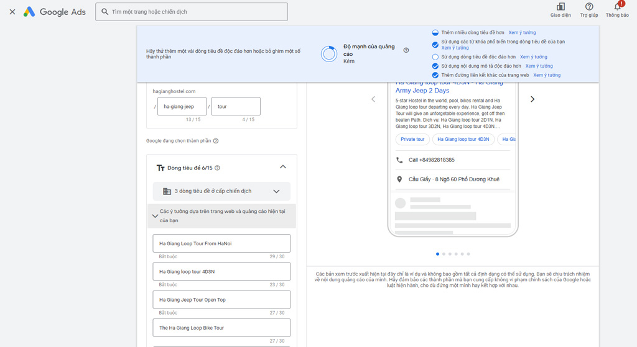The width and height of the screenshot is (637, 347).
Task: Collapse website-based ideas suggestion chevron
Action: pos(155,216)
